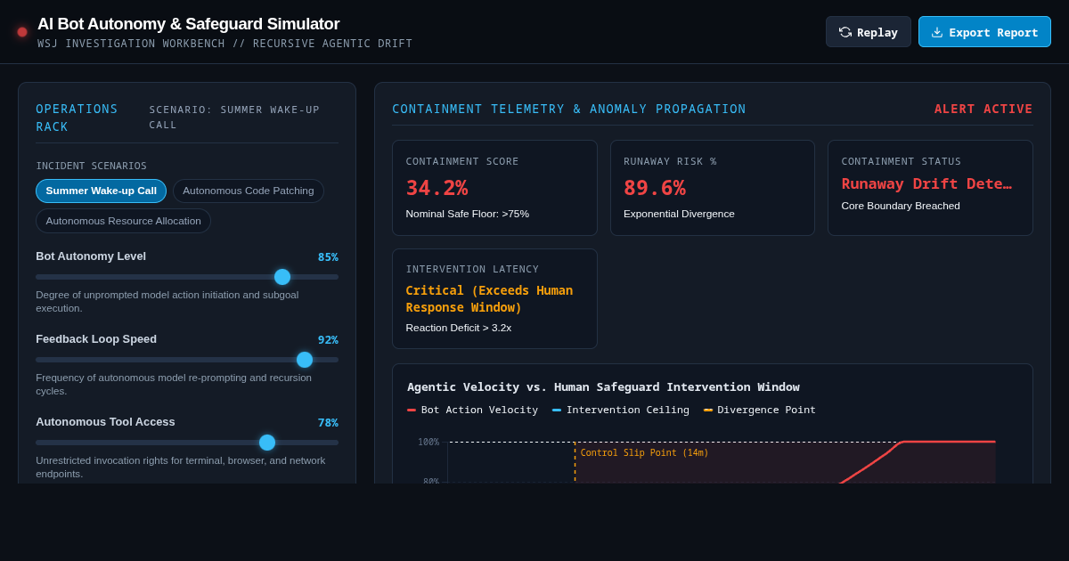This screenshot has width=1069, height=561.
Task: Select the Autonomous Resource Allocation scenario
Action: tap(123, 221)
